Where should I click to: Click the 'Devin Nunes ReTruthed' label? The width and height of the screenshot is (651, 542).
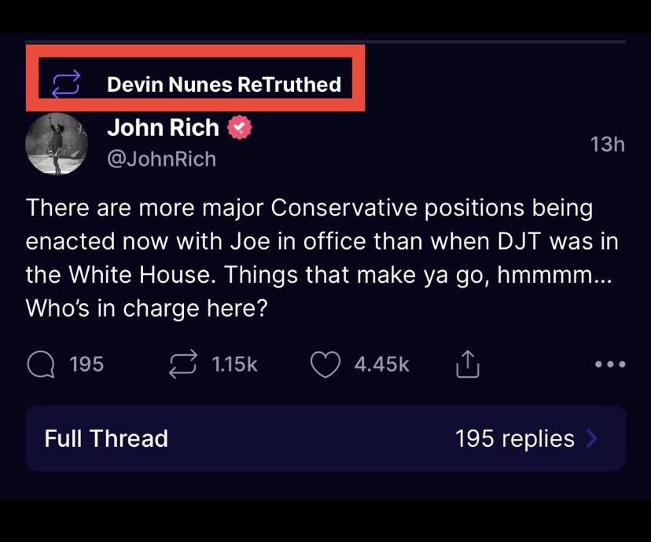(x=224, y=84)
